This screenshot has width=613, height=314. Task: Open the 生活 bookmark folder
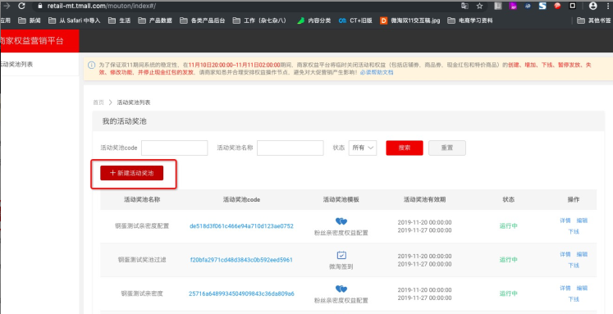pyautogui.click(x=119, y=20)
